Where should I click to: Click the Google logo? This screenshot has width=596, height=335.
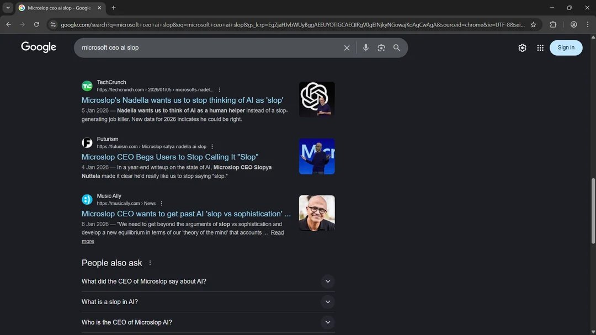pyautogui.click(x=39, y=47)
